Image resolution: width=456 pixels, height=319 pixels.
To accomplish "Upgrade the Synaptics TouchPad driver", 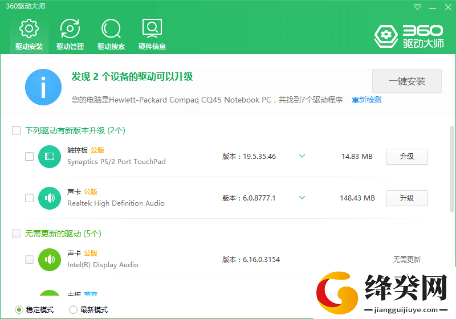I will (x=407, y=157).
